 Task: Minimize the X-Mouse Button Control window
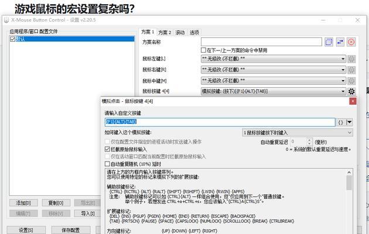(x=323, y=20)
